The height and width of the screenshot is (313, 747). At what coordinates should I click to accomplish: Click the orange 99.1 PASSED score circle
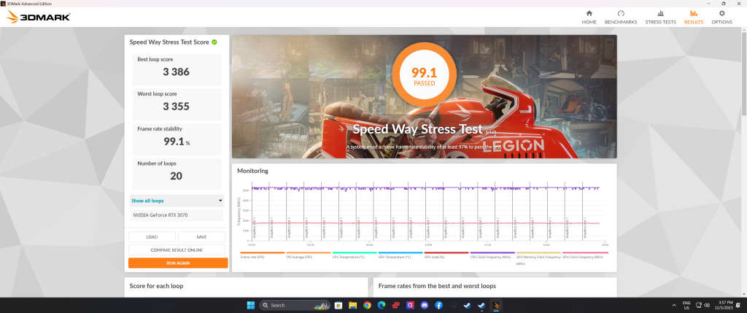[424, 76]
